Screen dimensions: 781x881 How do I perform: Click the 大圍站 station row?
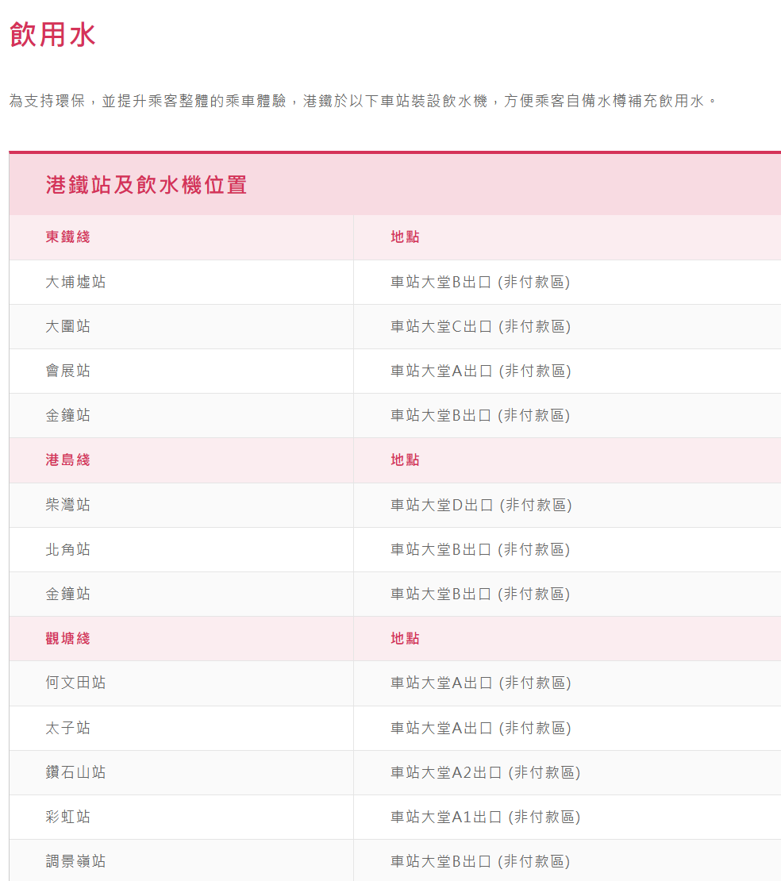click(x=68, y=326)
